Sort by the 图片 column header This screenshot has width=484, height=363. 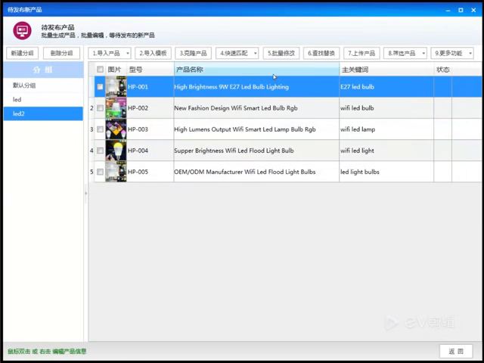pos(116,70)
